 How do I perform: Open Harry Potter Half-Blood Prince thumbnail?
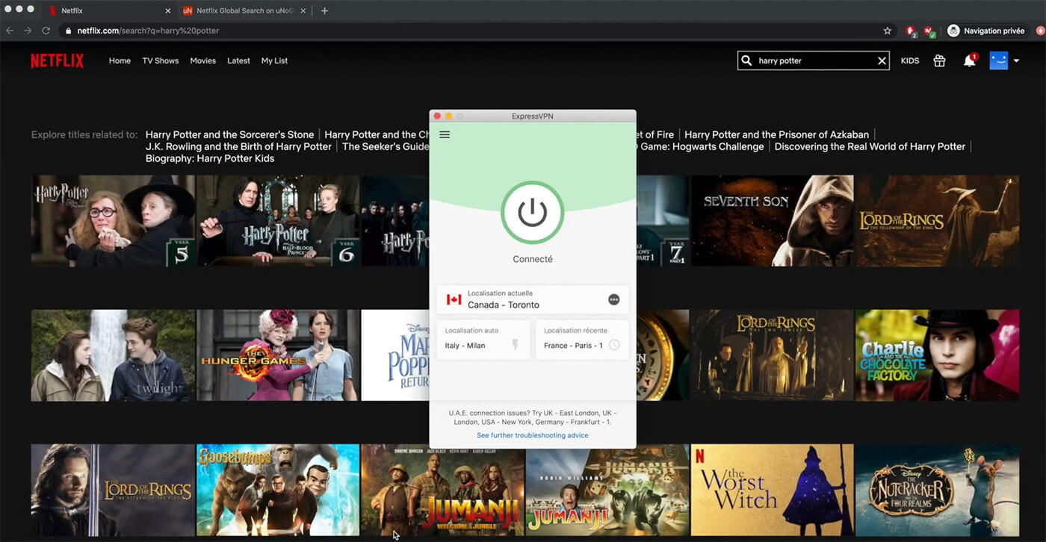(x=278, y=221)
